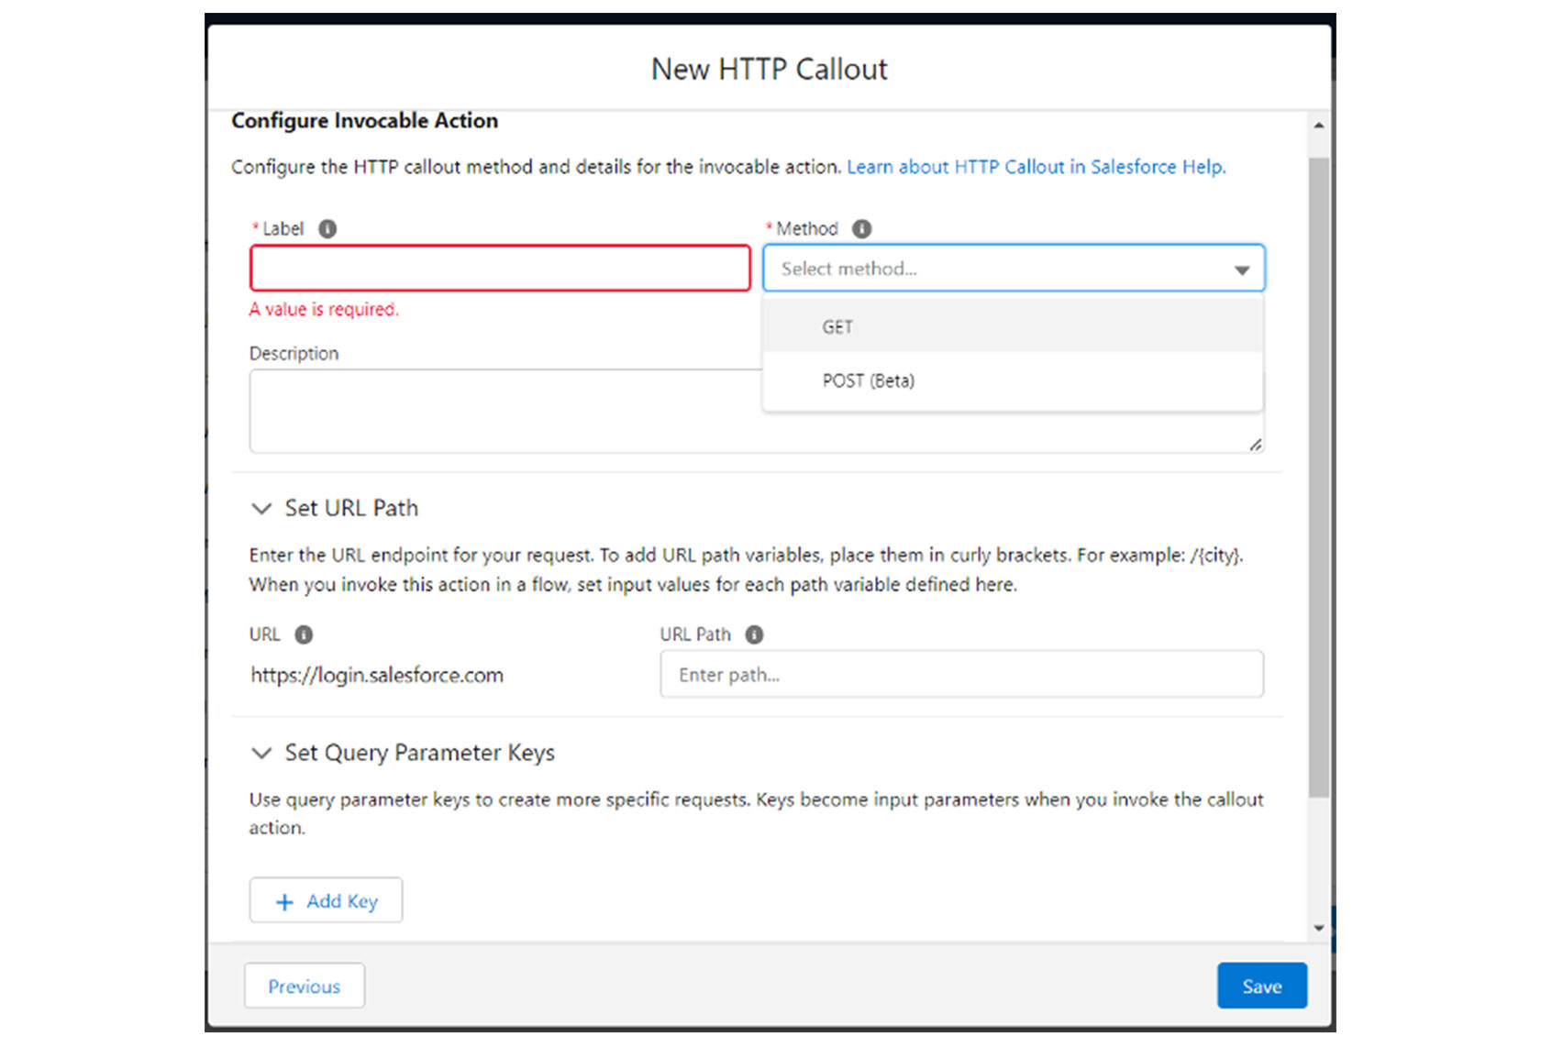The image size is (1541, 1047).
Task: Click the Set URL Path heading text
Action: click(351, 508)
